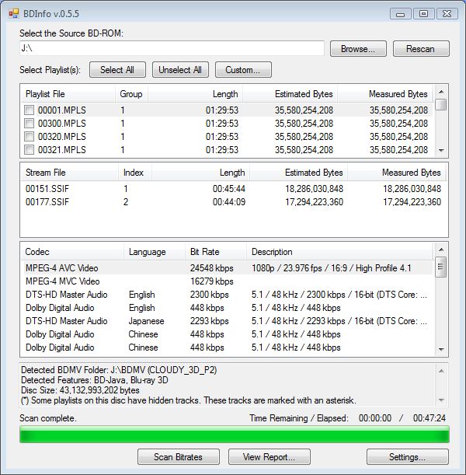Click the Browse... button
The height and width of the screenshot is (475, 466).
pyautogui.click(x=358, y=49)
